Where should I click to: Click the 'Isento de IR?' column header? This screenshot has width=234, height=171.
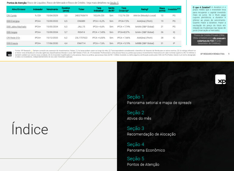tap(111, 9)
